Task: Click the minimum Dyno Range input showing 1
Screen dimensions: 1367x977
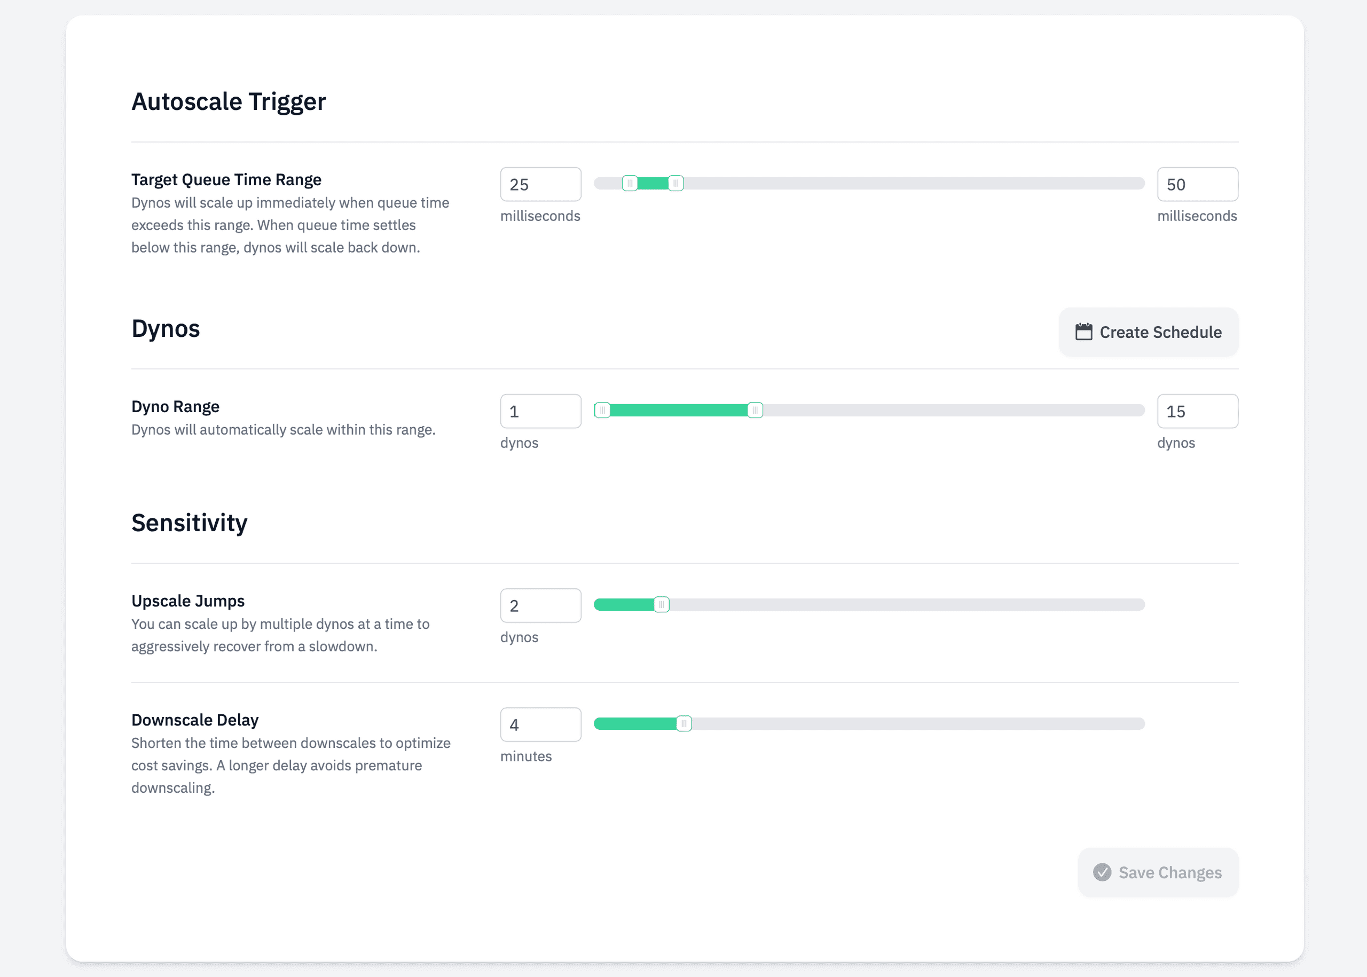Action: coord(540,411)
